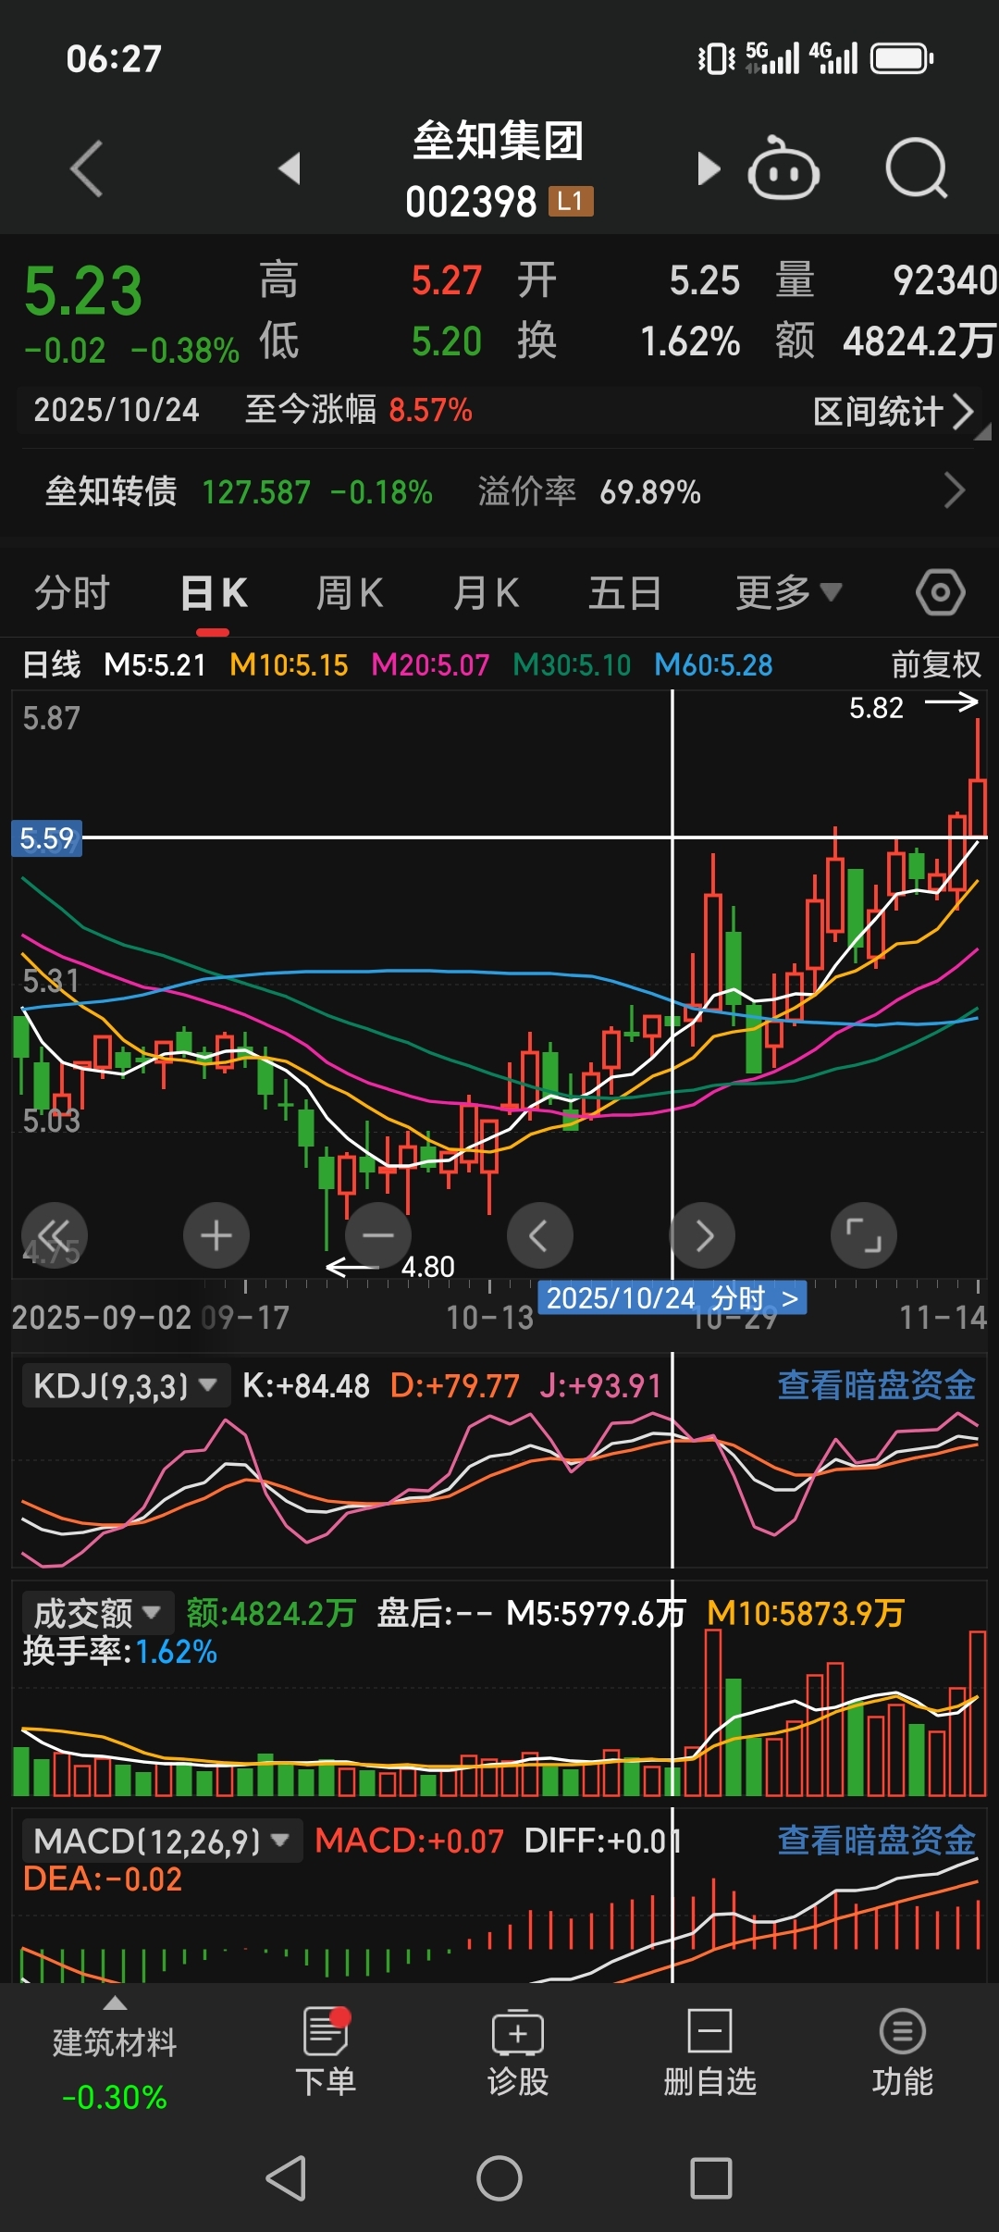Tap the M10:5.15 moving average label
The width and height of the screenshot is (999, 2232).
tap(289, 664)
